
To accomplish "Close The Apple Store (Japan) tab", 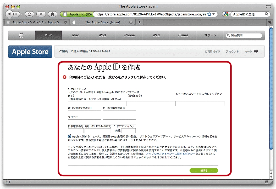I will pos(131,22).
